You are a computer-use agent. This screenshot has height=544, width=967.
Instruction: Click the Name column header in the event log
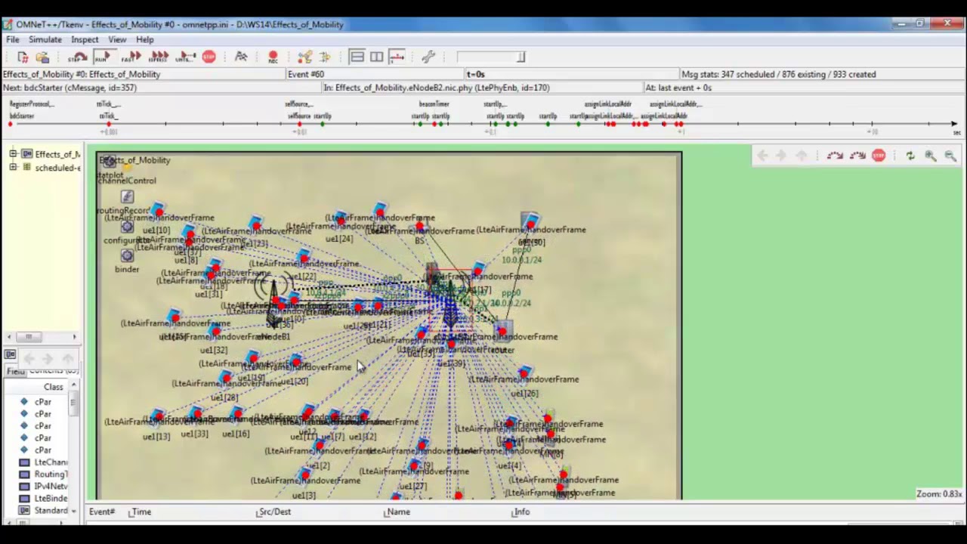coord(397,512)
